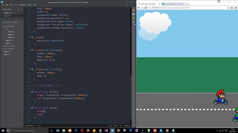
Task: Place cursor inside the from{} braces
Action: pyautogui.click(x=44, y=111)
